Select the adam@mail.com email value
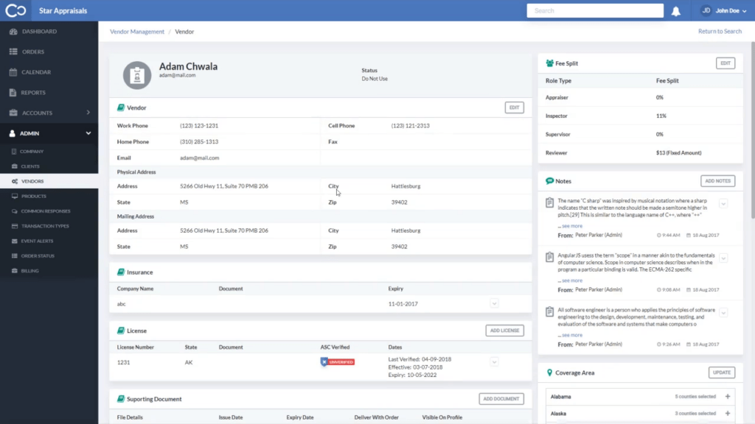This screenshot has height=424, width=755. 199,158
